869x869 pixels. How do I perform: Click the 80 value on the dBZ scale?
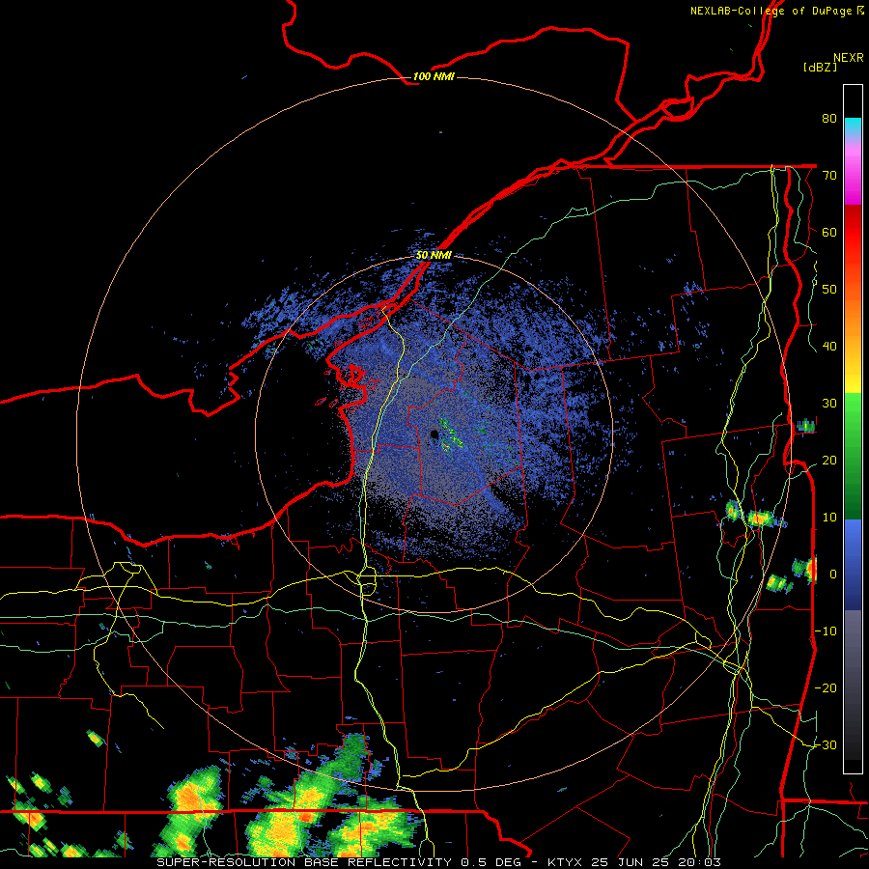[x=829, y=119]
